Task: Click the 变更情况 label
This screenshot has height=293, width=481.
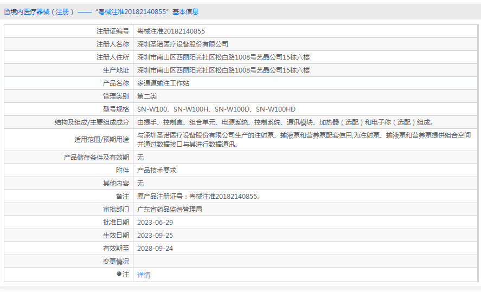Action: (116, 262)
